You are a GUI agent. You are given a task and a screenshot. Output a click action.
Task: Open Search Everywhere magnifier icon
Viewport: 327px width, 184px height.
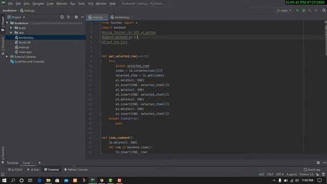[324, 10]
